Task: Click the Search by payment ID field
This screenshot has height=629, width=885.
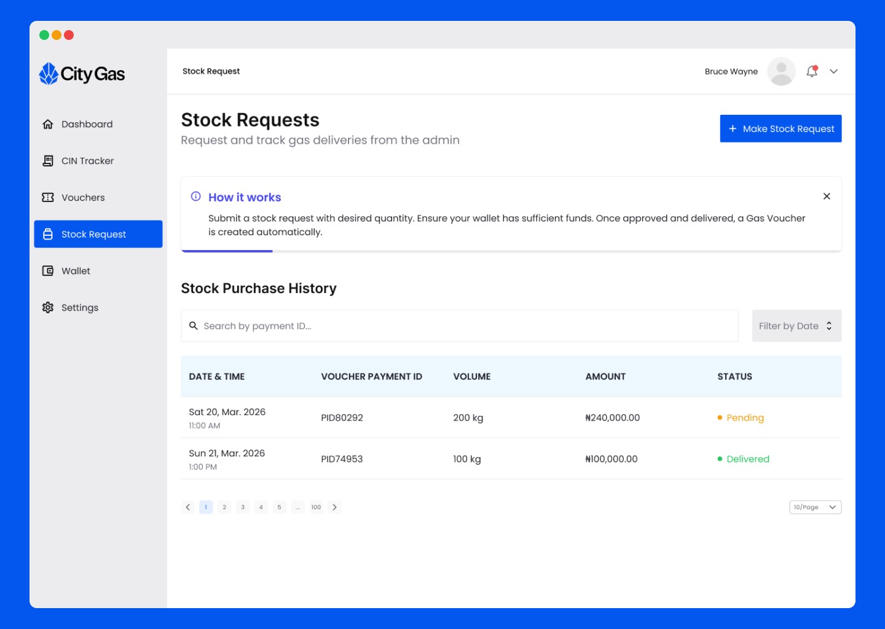Action: click(x=460, y=326)
